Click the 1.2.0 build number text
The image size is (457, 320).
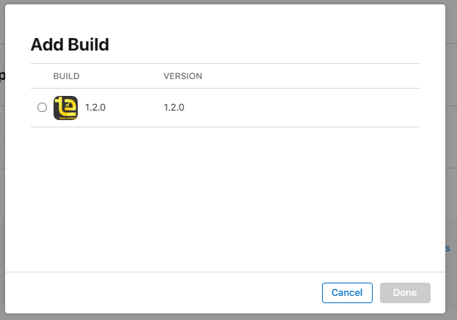(95, 108)
